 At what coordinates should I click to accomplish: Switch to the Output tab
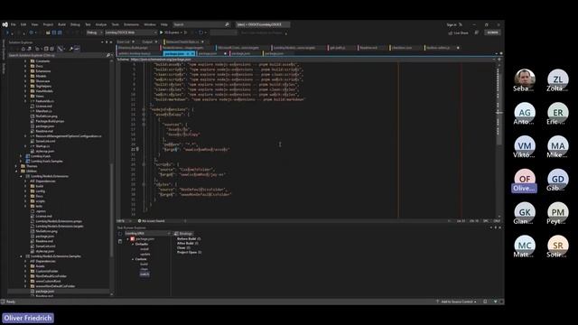147,42
